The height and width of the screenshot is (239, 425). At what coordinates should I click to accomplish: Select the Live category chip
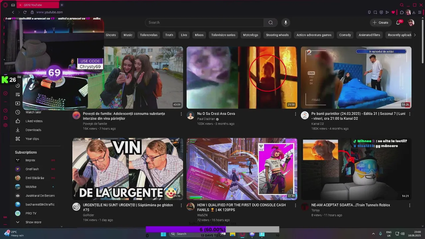184,35
